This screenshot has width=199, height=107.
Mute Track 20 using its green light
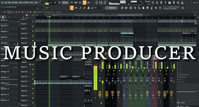[x=33, y=84]
